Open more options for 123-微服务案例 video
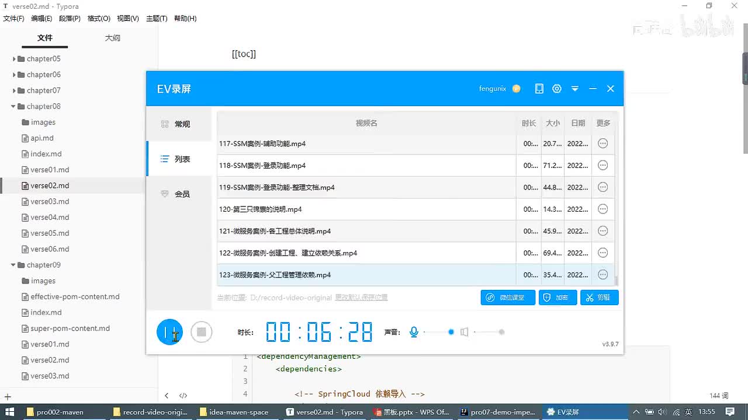The image size is (748, 420). coord(603,275)
